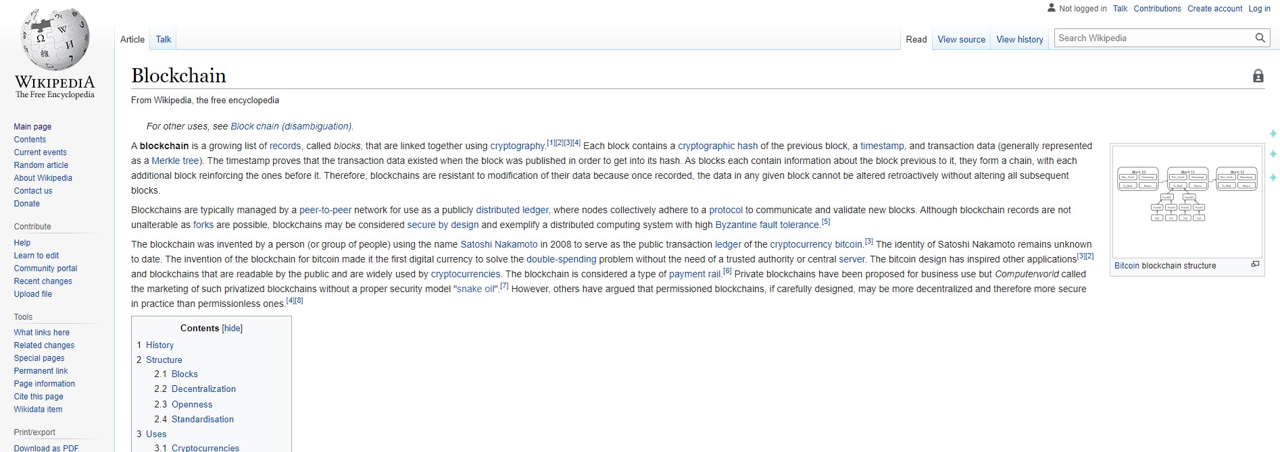Follow the "snake oil" link
Image resolution: width=1280 pixels, height=452 pixels.
coord(475,289)
